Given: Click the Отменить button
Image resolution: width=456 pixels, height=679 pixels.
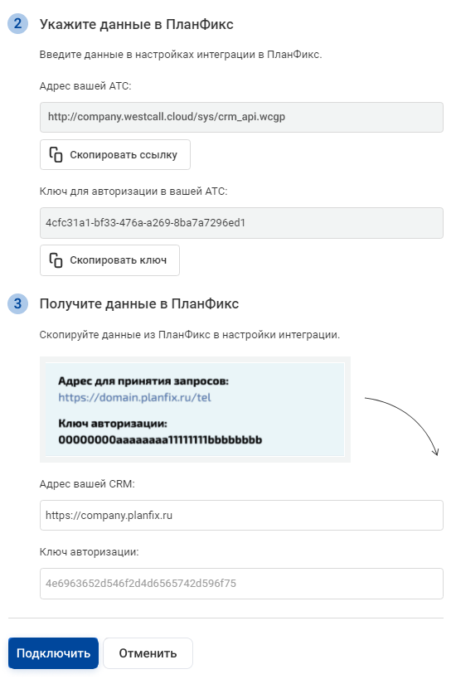Looking at the screenshot, I should click(148, 653).
